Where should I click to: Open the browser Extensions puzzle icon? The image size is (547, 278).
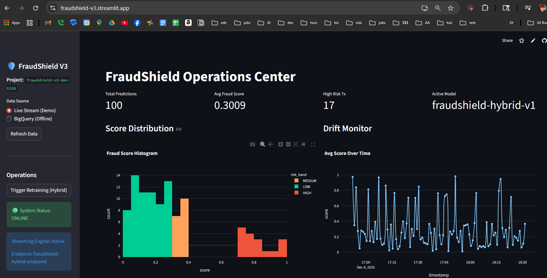[x=485, y=8]
